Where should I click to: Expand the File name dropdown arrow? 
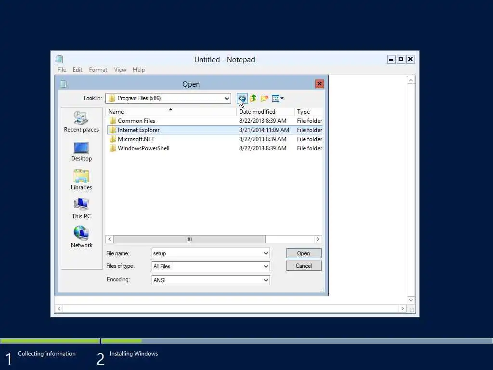266,253
